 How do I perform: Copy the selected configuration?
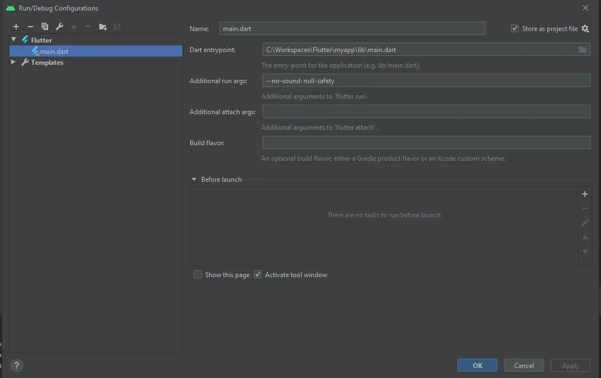[x=45, y=27]
